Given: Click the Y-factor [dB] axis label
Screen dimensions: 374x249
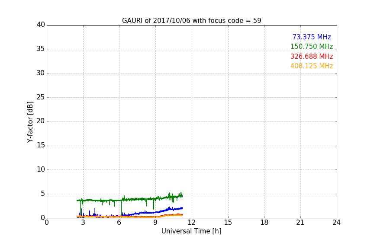Looking at the screenshot, I should click(30, 122).
